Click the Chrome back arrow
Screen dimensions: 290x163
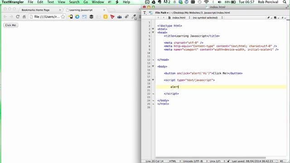(x=5, y=17)
